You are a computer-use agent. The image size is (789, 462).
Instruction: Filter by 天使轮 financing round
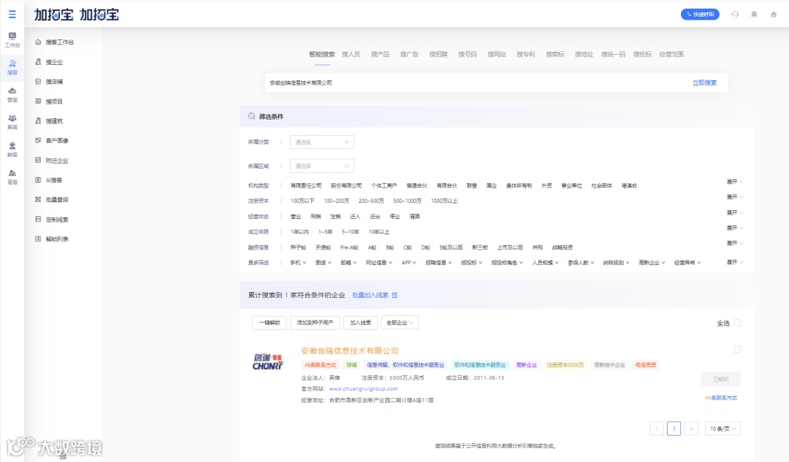coord(323,247)
